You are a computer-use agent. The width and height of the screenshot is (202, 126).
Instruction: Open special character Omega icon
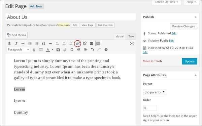(72, 50)
